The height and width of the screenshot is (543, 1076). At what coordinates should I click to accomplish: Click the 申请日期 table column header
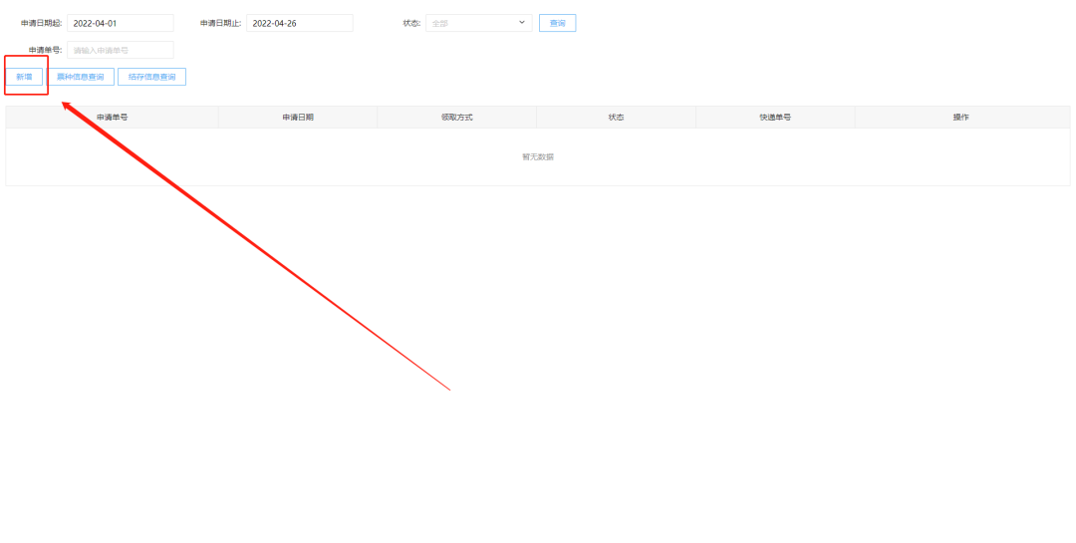pos(298,118)
